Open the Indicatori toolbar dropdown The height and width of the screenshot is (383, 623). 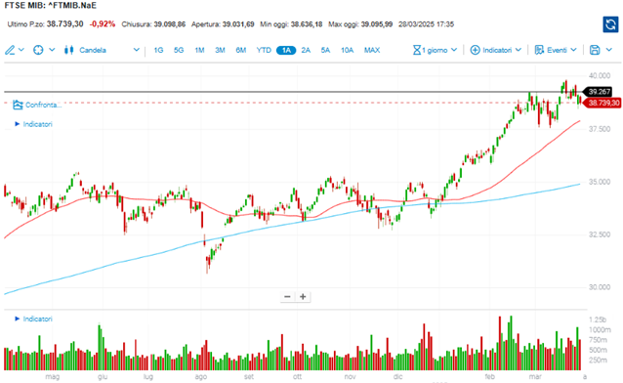pyautogui.click(x=501, y=50)
